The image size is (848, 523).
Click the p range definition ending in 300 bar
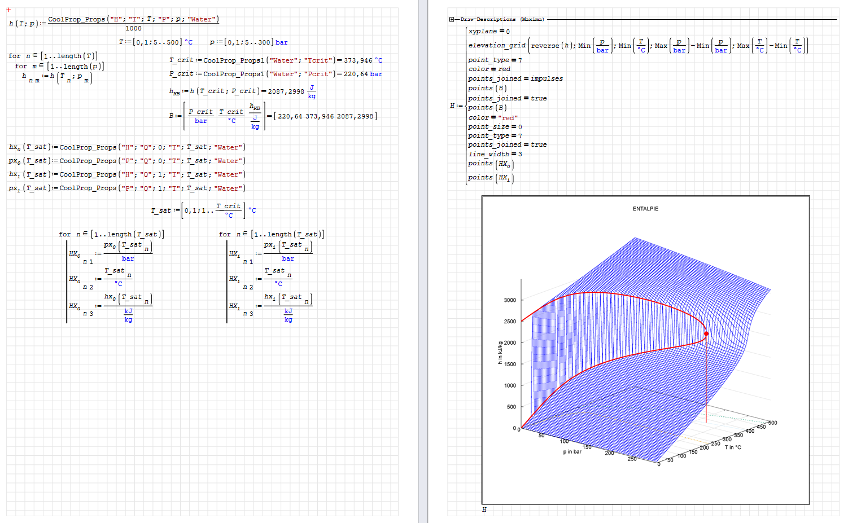coord(248,42)
